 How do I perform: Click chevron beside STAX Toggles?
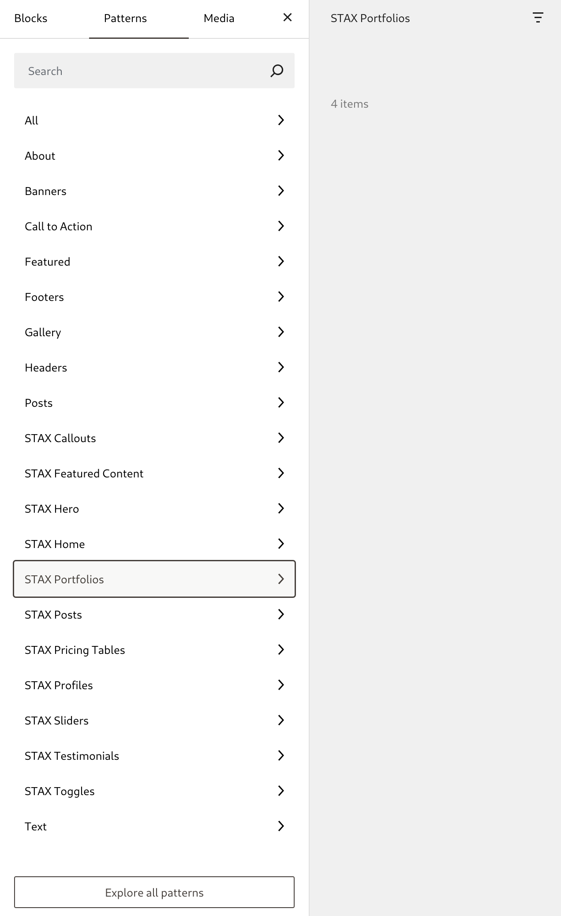[x=281, y=791]
